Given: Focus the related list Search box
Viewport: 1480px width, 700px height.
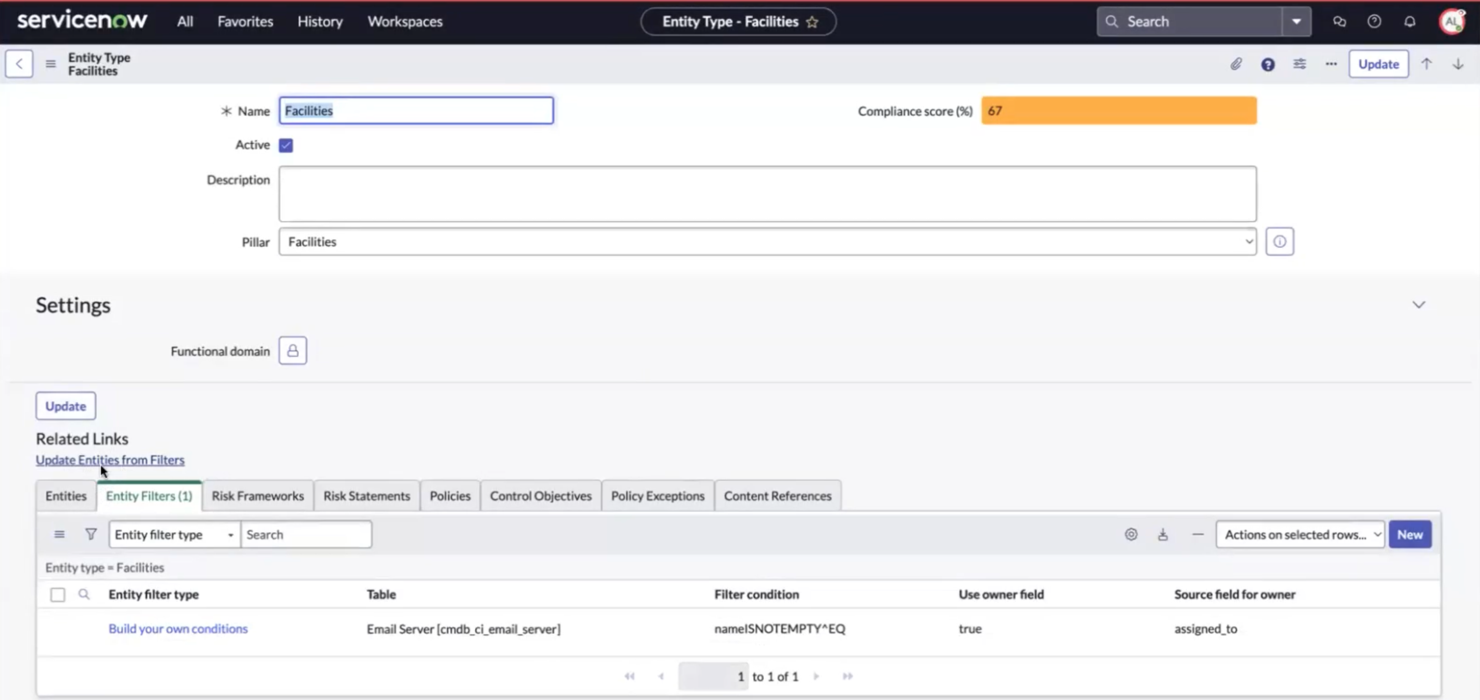Looking at the screenshot, I should (x=306, y=534).
